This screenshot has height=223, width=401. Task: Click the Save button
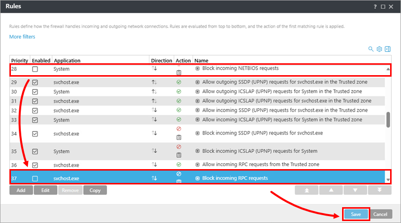click(356, 214)
